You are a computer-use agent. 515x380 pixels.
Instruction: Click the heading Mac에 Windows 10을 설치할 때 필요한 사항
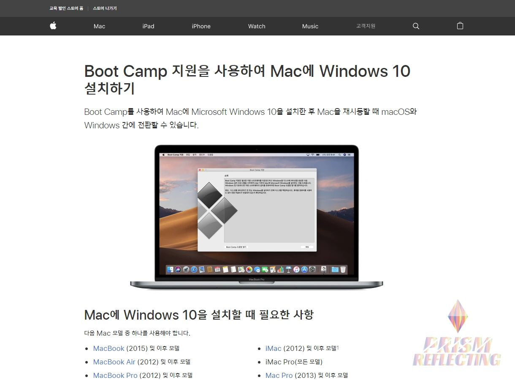tap(199, 315)
